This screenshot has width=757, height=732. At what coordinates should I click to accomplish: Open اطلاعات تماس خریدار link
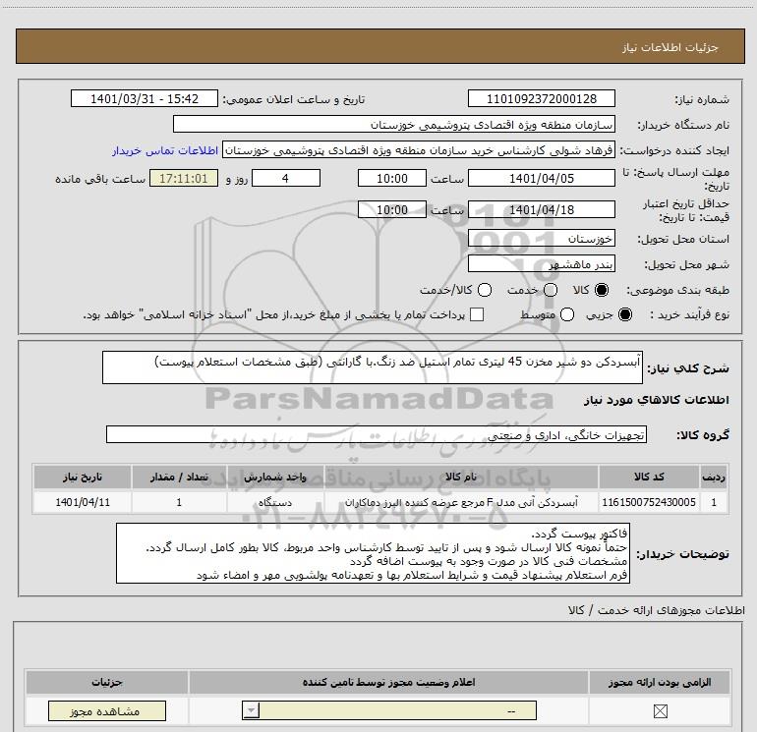(165, 150)
